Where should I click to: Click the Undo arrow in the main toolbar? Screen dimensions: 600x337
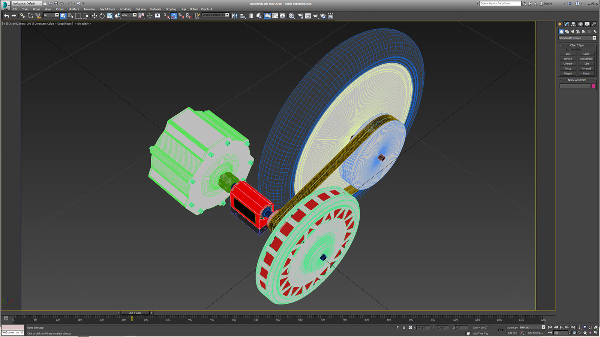click(6, 16)
